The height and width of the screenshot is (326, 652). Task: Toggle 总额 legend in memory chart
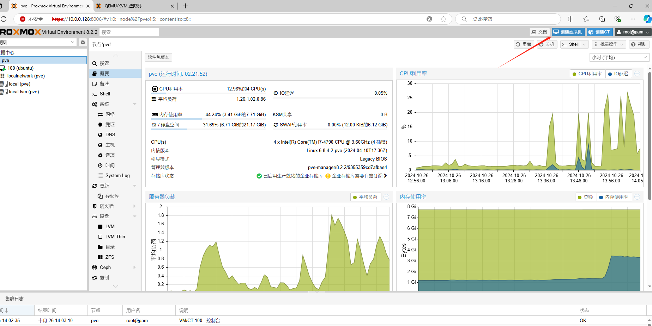586,197
